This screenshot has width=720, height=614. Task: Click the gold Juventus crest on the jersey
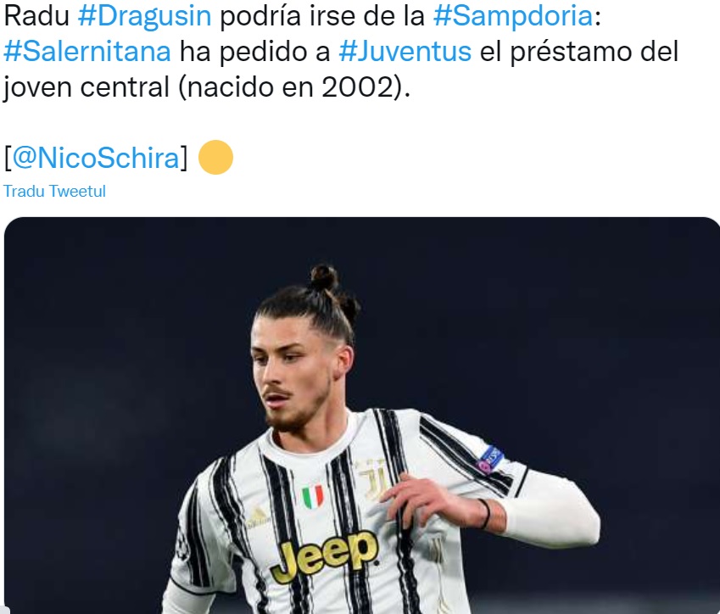372,477
